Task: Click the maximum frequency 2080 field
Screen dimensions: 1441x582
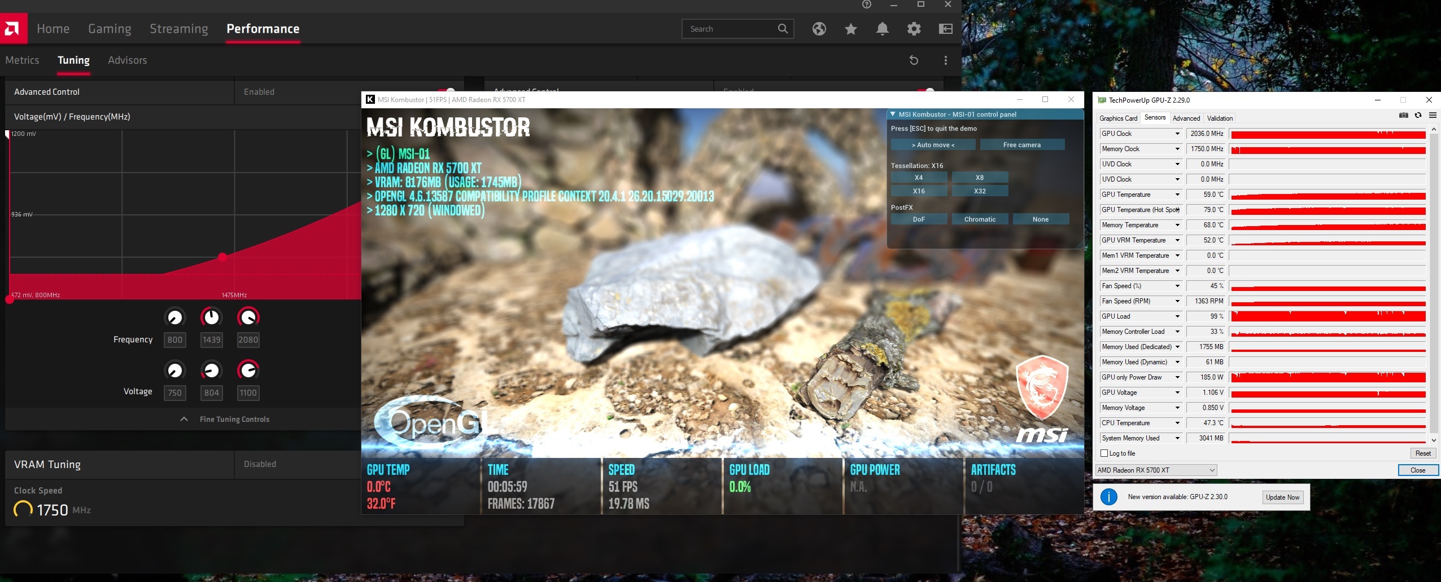Action: tap(248, 339)
